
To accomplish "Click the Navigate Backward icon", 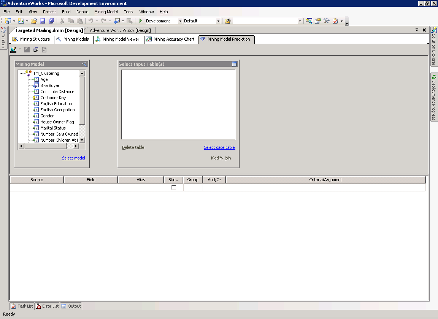I will (x=117, y=21).
